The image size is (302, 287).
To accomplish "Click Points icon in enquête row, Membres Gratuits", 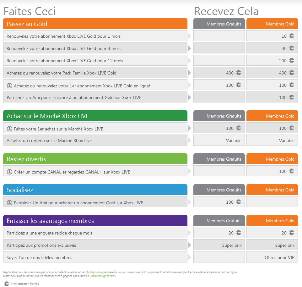I will pyautogui.click(x=239, y=233).
